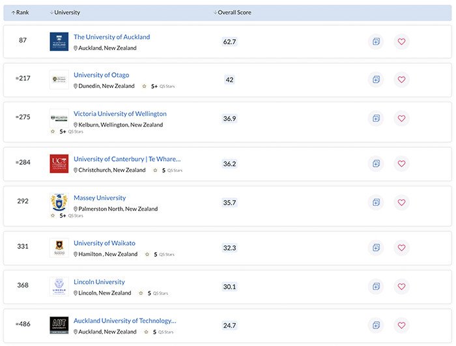The image size is (456, 346).
Task: Open Victoria University of Wellington link
Action: point(120,114)
